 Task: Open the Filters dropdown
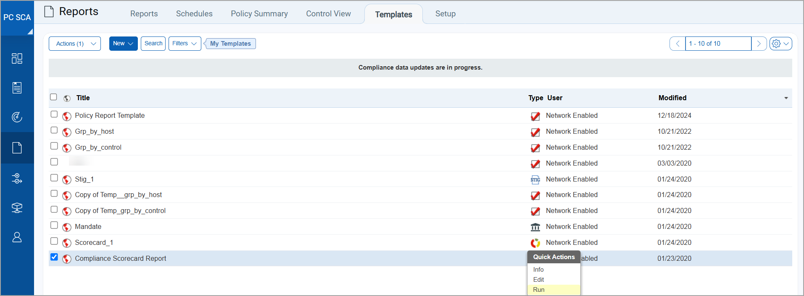point(185,44)
